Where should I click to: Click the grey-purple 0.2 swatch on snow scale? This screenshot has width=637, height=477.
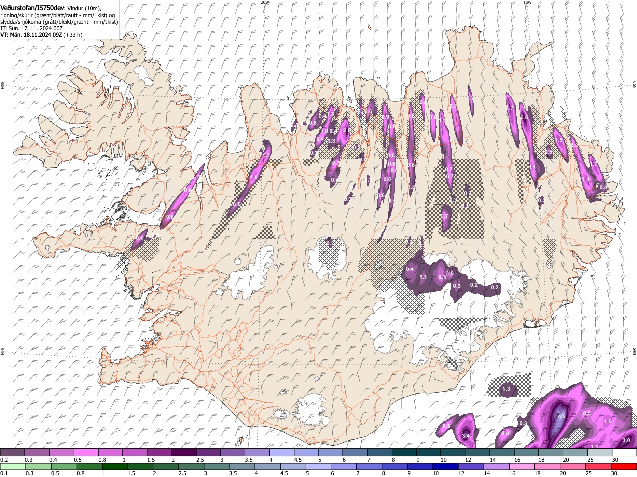(13, 453)
